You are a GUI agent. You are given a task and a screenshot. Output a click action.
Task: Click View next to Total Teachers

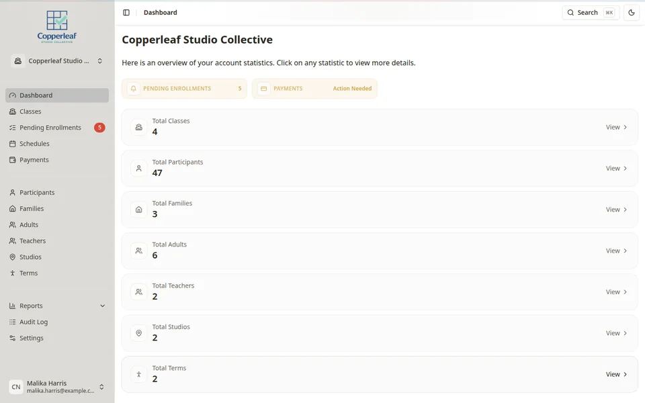tap(615, 292)
